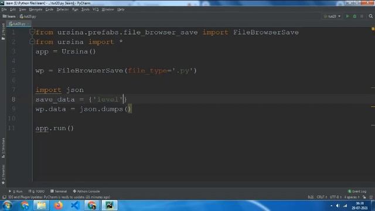
Task: Click the FileBrowserSave text on line 1
Action: point(266,32)
